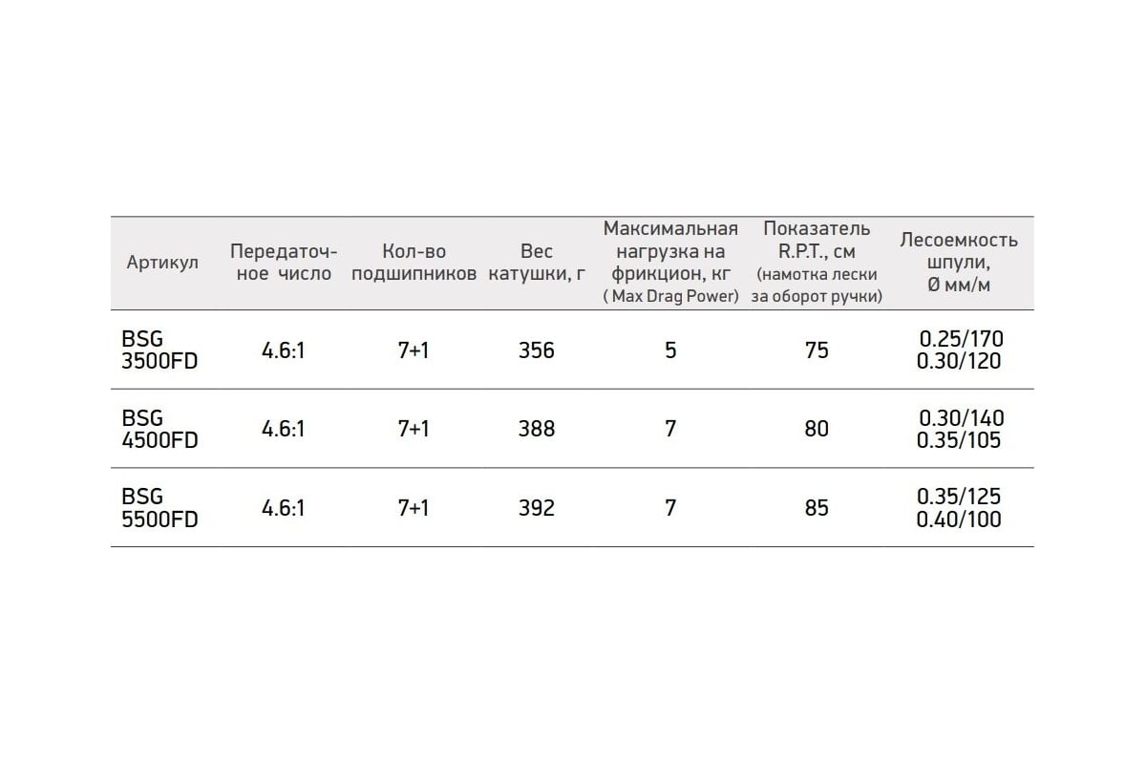
Task: Click the line capacity 0.40/100 value
Action: click(960, 520)
